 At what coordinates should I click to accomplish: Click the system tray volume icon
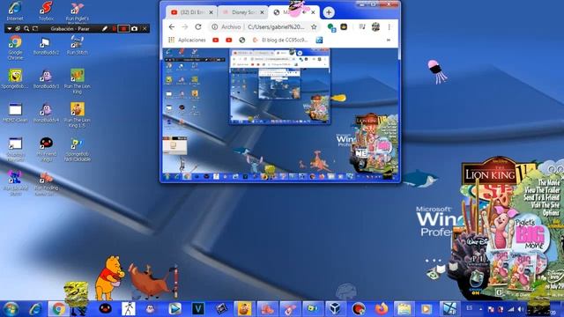click(521, 309)
